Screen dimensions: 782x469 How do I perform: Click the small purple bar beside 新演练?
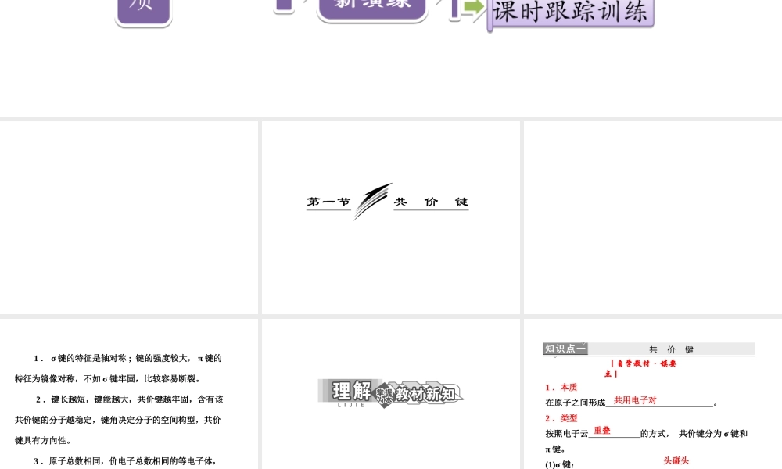tap(284, 6)
